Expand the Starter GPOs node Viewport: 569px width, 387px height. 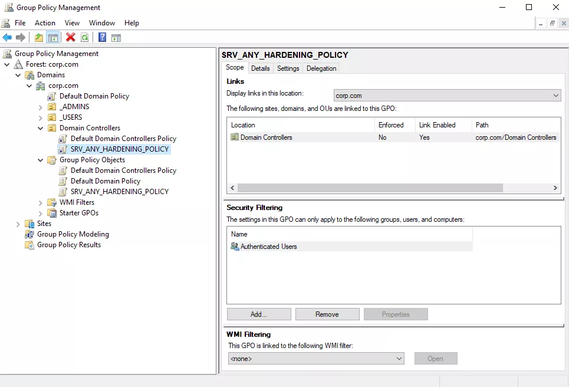41,213
